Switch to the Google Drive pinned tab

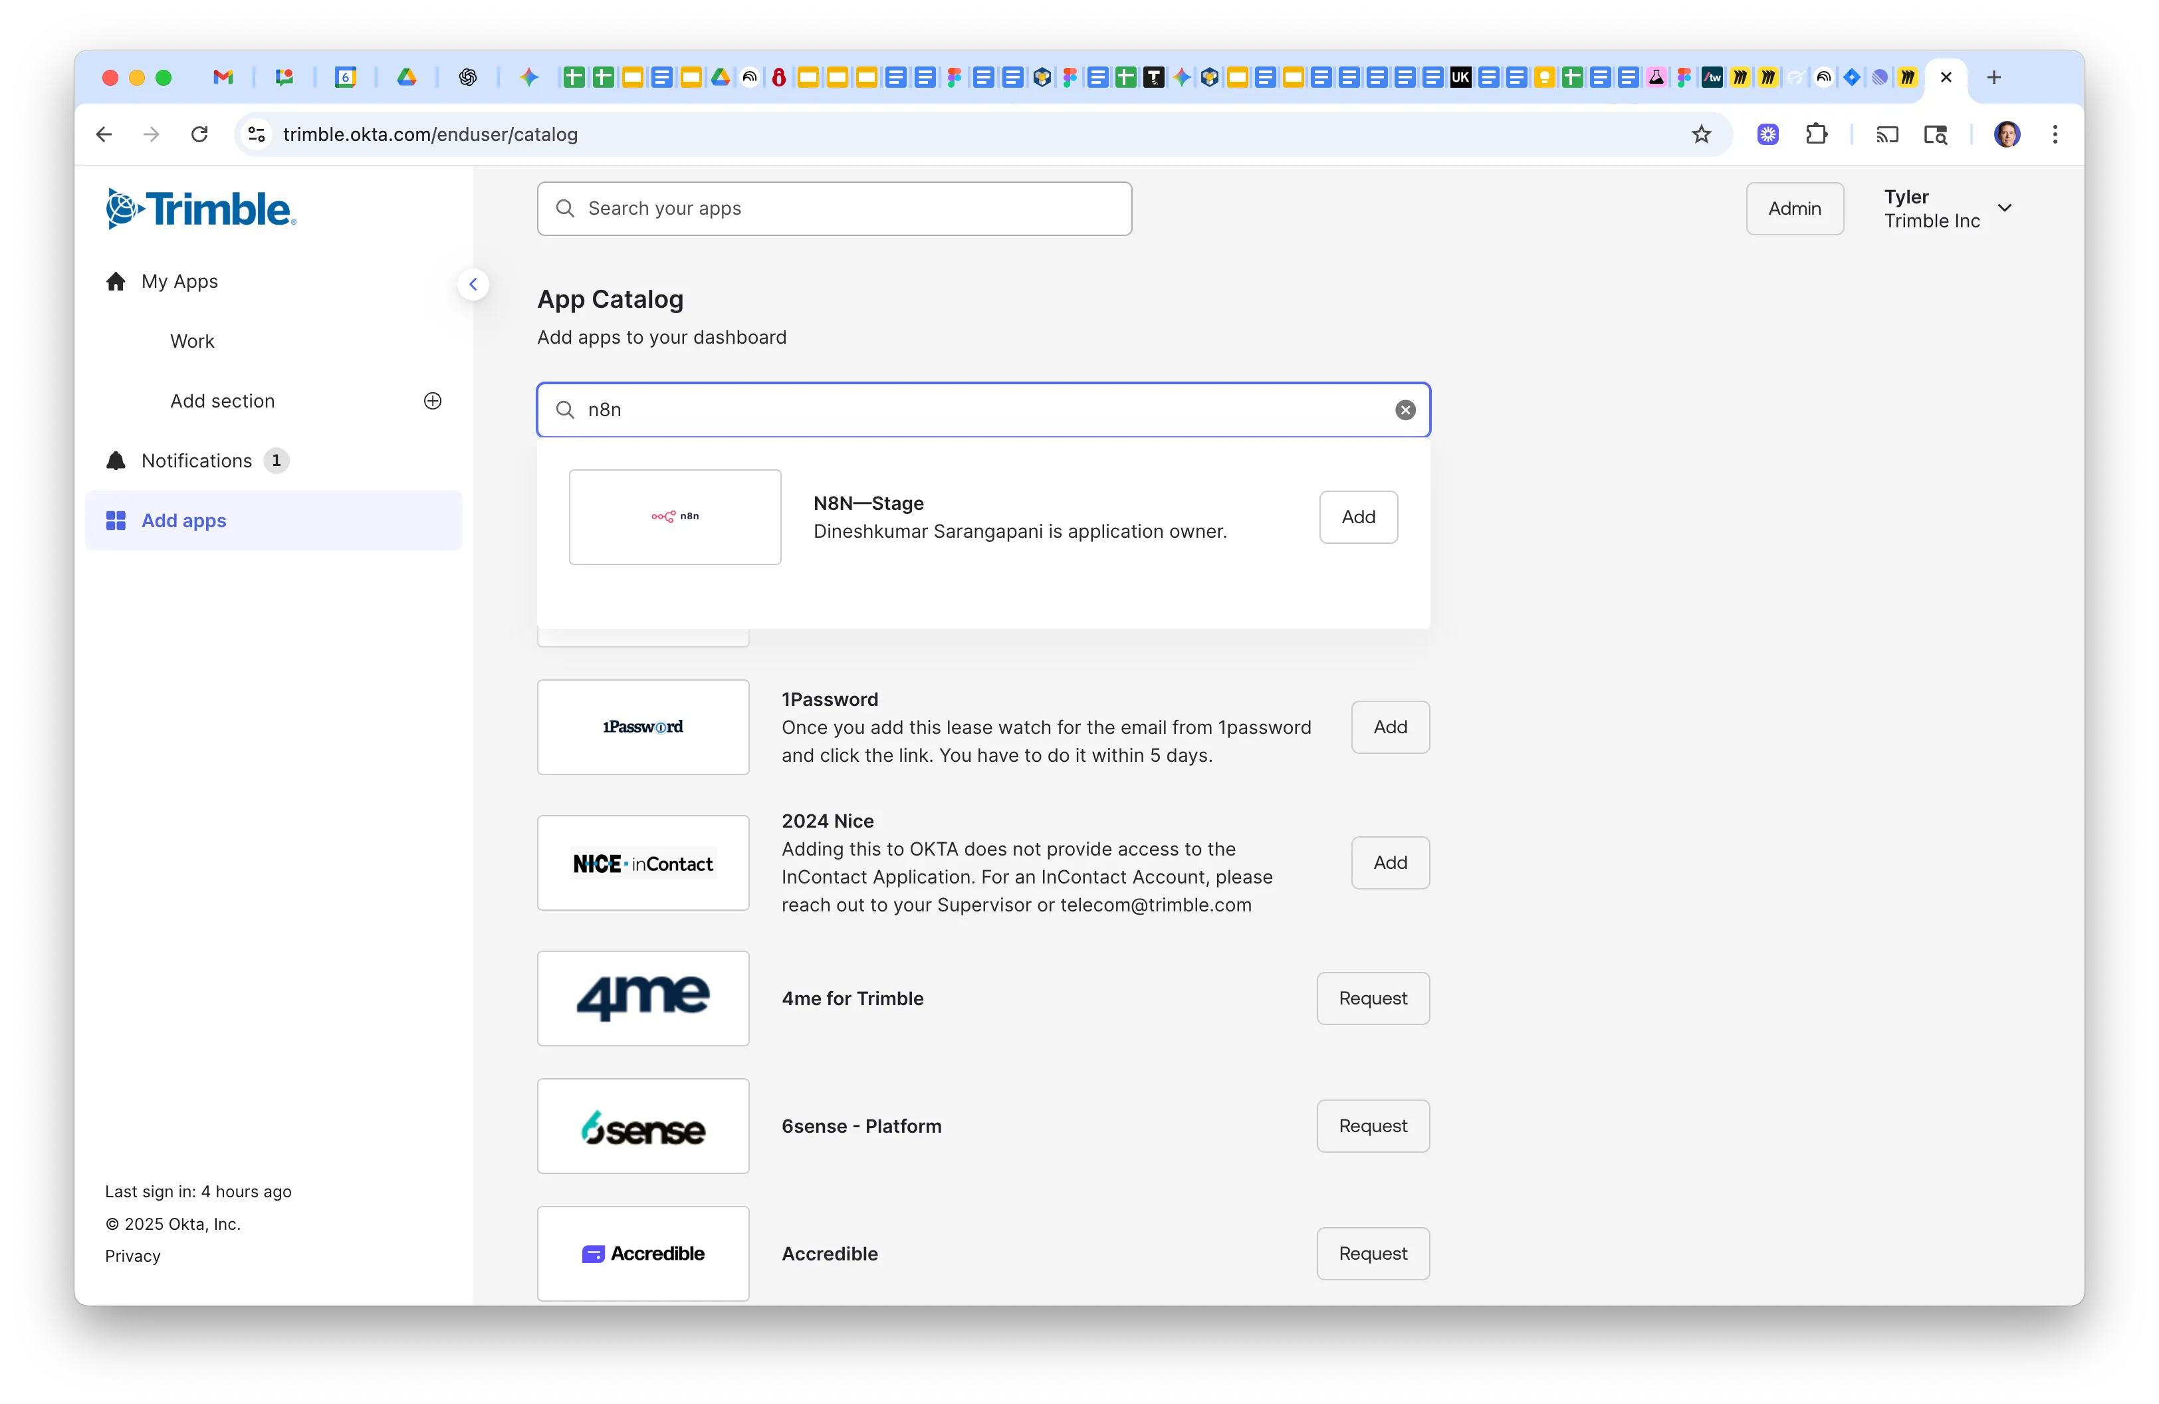click(406, 77)
